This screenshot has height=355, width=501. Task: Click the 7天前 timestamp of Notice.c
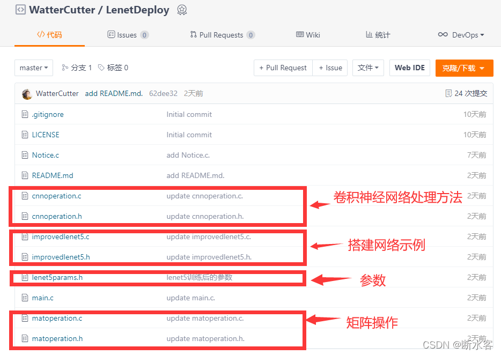pyautogui.click(x=477, y=156)
